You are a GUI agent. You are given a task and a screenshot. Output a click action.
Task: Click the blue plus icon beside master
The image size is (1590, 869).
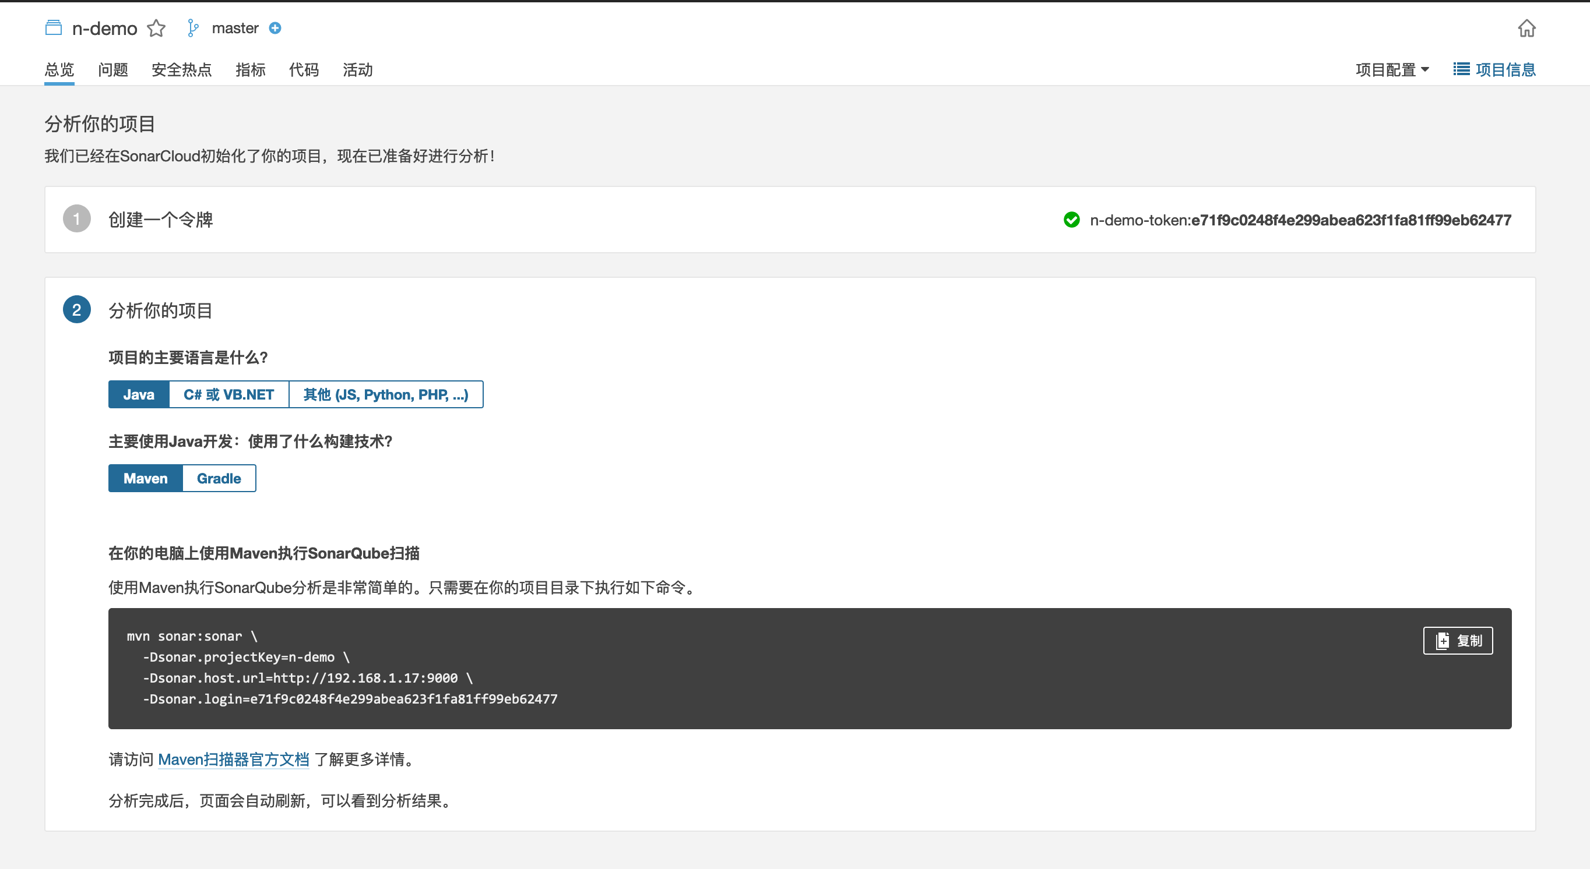(x=275, y=29)
